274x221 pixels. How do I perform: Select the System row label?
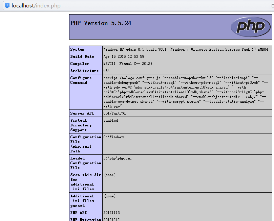pyautogui.click(x=78, y=50)
